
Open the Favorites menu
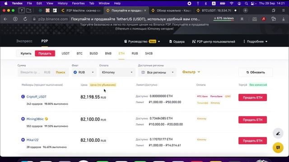(x=78, y=3)
